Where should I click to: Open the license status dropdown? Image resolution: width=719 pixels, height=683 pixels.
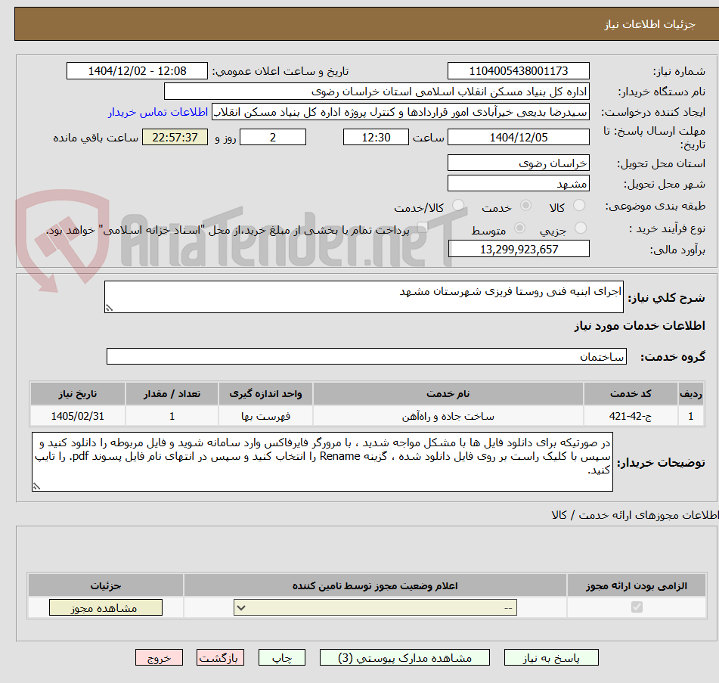click(x=375, y=608)
